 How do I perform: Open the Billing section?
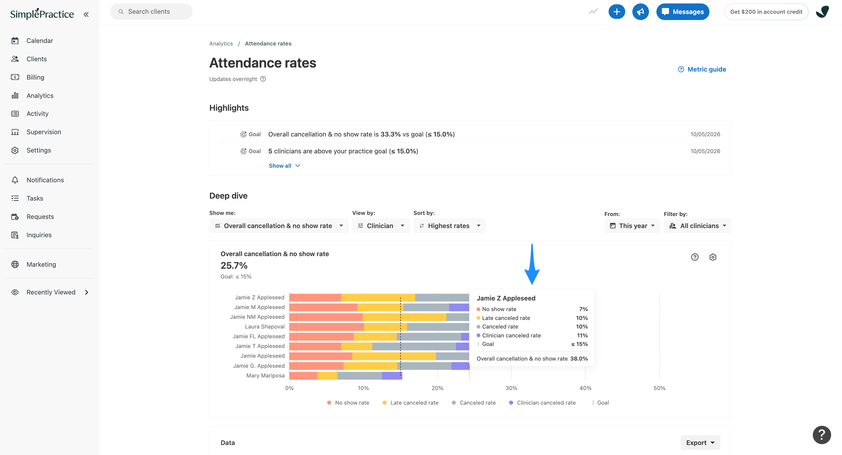point(35,77)
